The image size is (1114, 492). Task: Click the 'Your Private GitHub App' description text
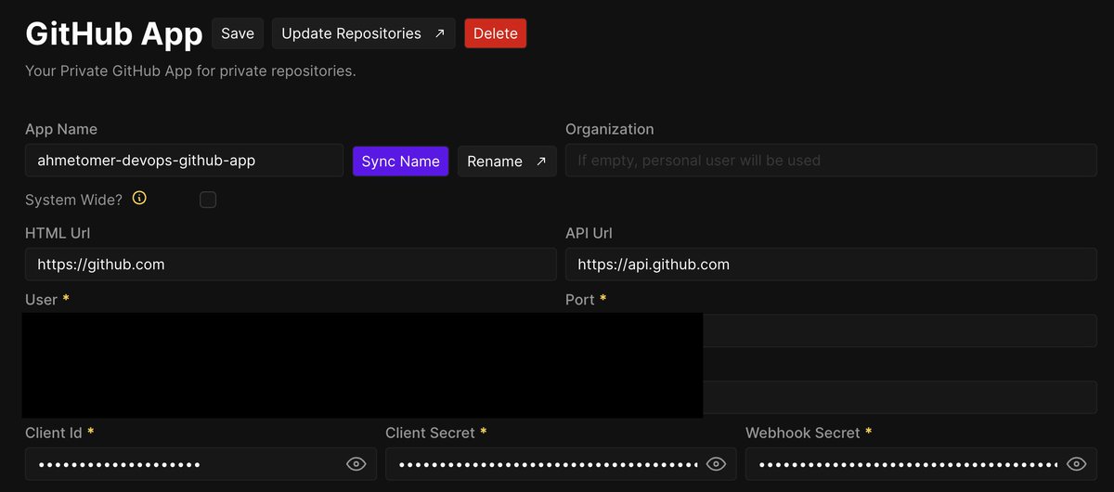190,71
